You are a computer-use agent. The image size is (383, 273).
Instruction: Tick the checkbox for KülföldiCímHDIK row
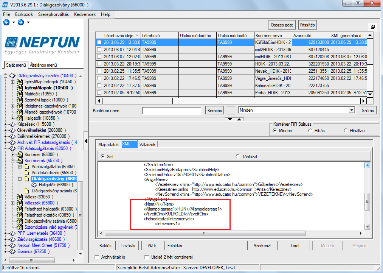pos(99,42)
